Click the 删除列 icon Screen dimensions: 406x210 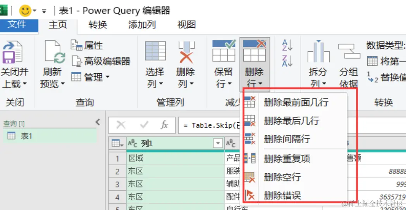click(x=186, y=52)
